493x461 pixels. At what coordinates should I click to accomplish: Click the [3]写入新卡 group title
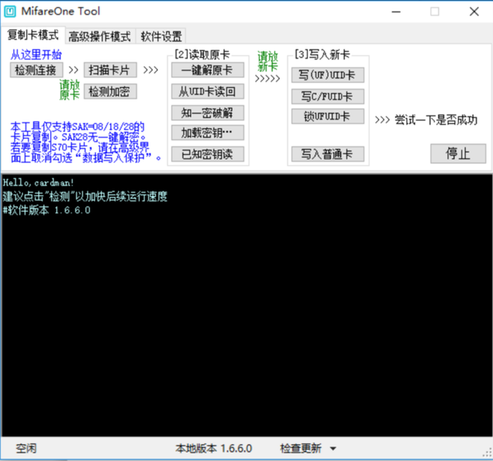coord(322,55)
